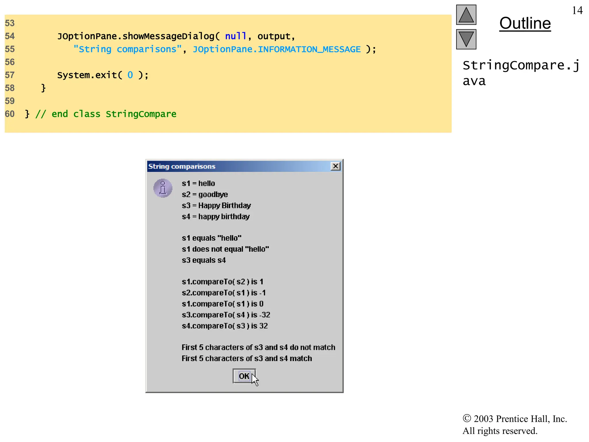Select the text "s2 = goodbye"
The image size is (589, 442).
click(204, 195)
